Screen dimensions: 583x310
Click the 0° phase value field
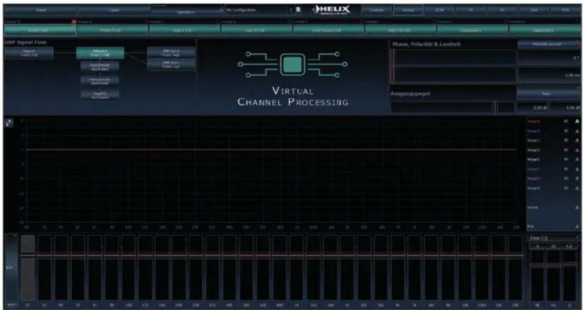point(549,57)
